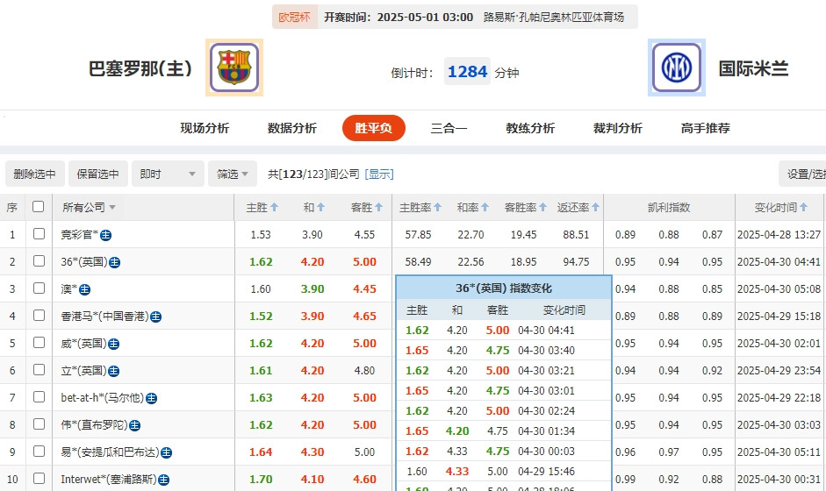Sort by 变化时间 arrow icon
The image size is (826, 491).
point(803,207)
